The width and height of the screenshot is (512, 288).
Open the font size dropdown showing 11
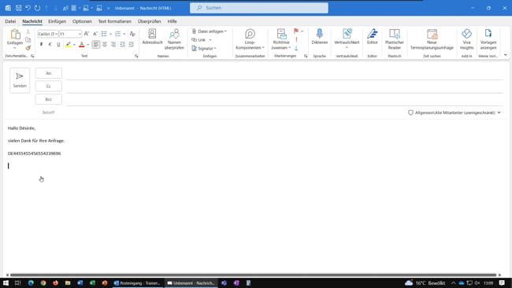click(80, 34)
